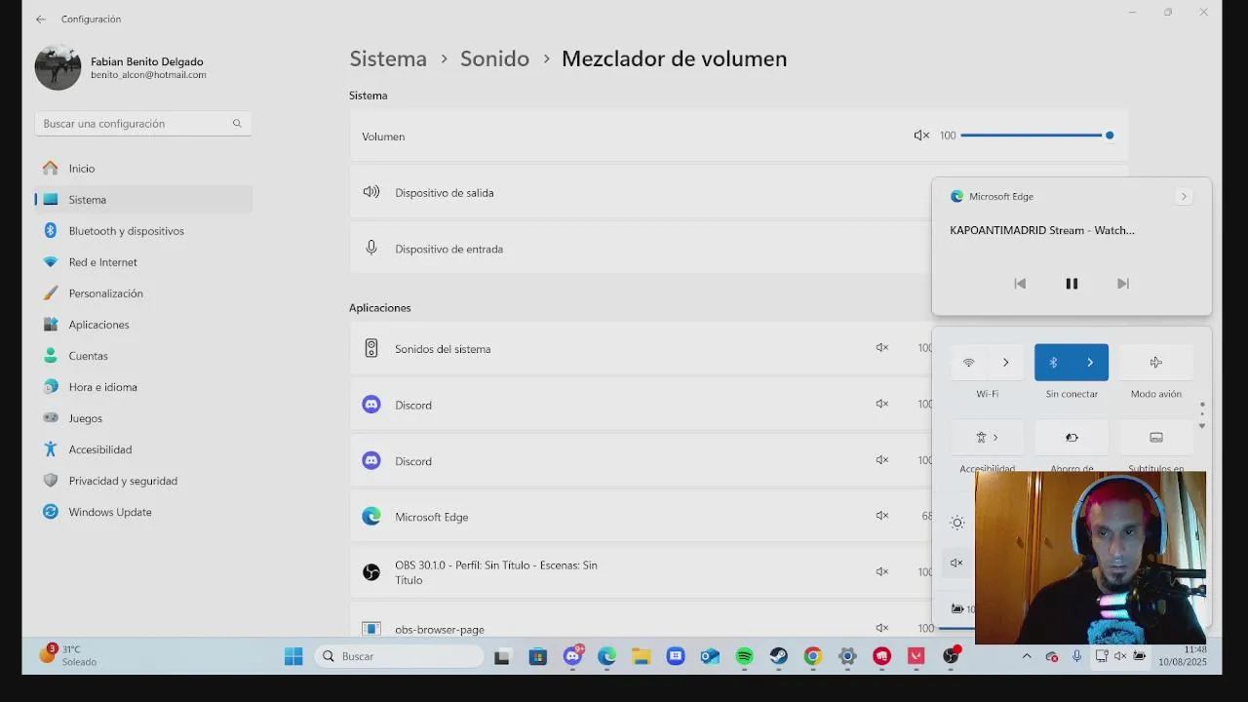Open File Explorer from taskbar

click(x=641, y=656)
